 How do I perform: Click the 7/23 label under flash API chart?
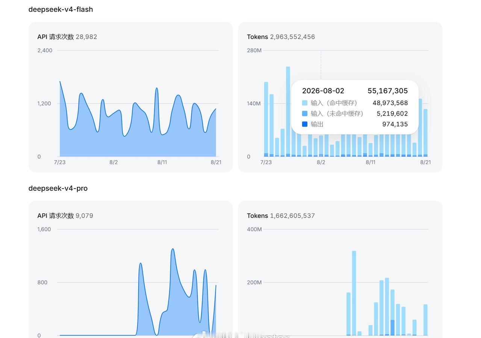pos(60,162)
